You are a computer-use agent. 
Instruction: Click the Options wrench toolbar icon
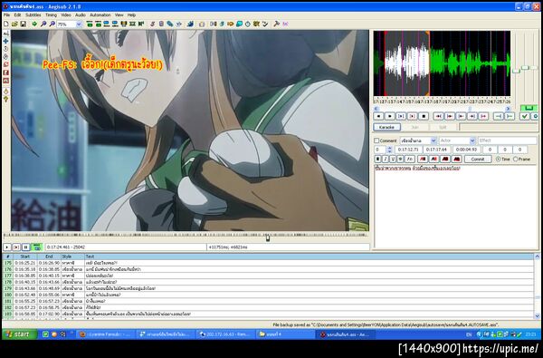click(276, 24)
